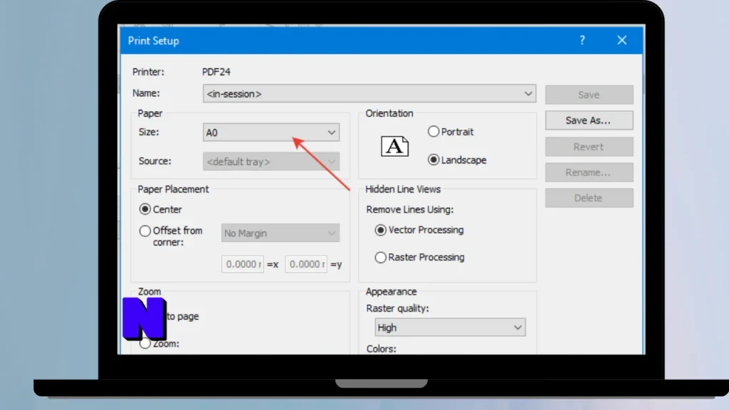
Task: Open the Source default tray dropdown
Action: pyautogui.click(x=271, y=162)
